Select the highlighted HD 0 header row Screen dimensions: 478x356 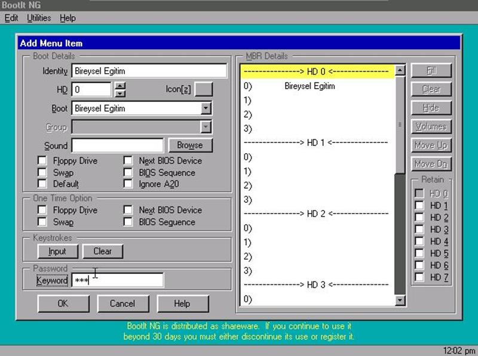317,72
